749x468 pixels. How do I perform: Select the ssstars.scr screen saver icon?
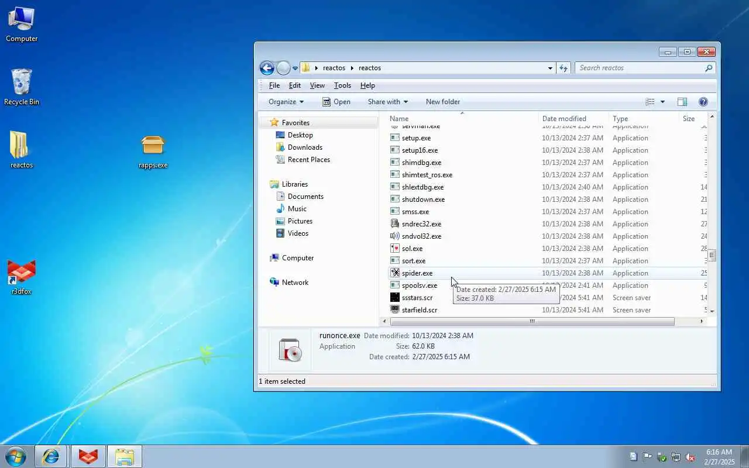395,298
